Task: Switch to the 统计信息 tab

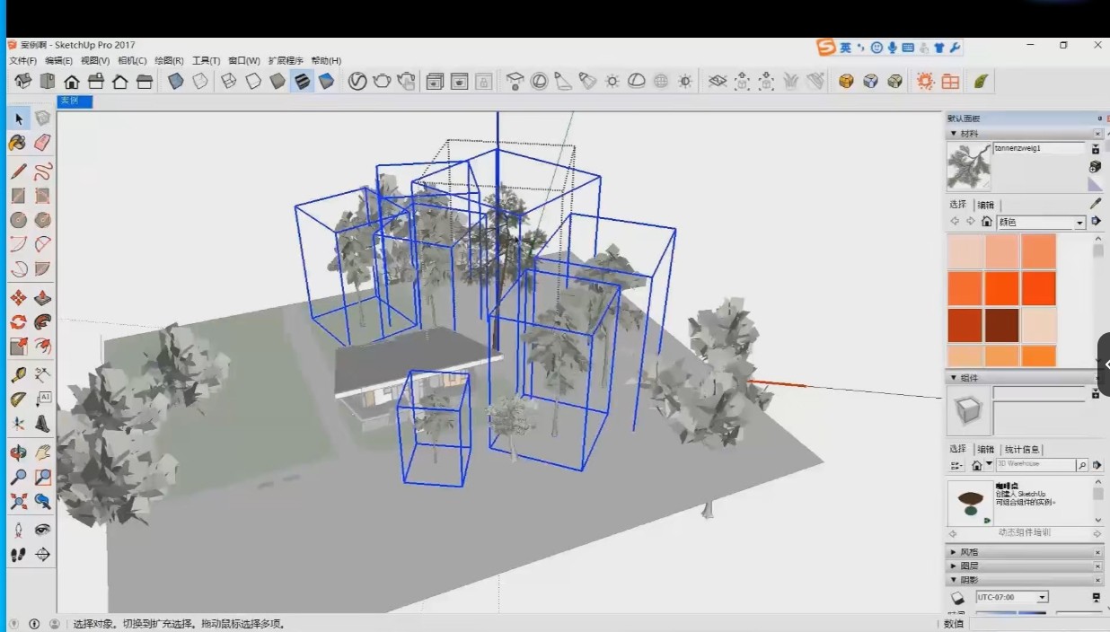Action: point(1022,449)
